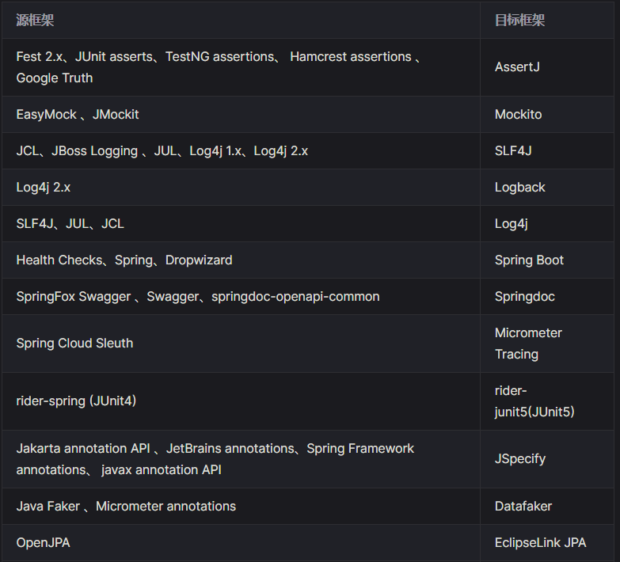
Task: Click the Spring Boot cell
Action: pos(547,260)
